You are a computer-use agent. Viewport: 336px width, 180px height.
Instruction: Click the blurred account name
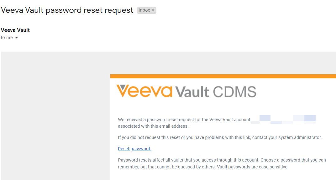[x=283, y=119]
